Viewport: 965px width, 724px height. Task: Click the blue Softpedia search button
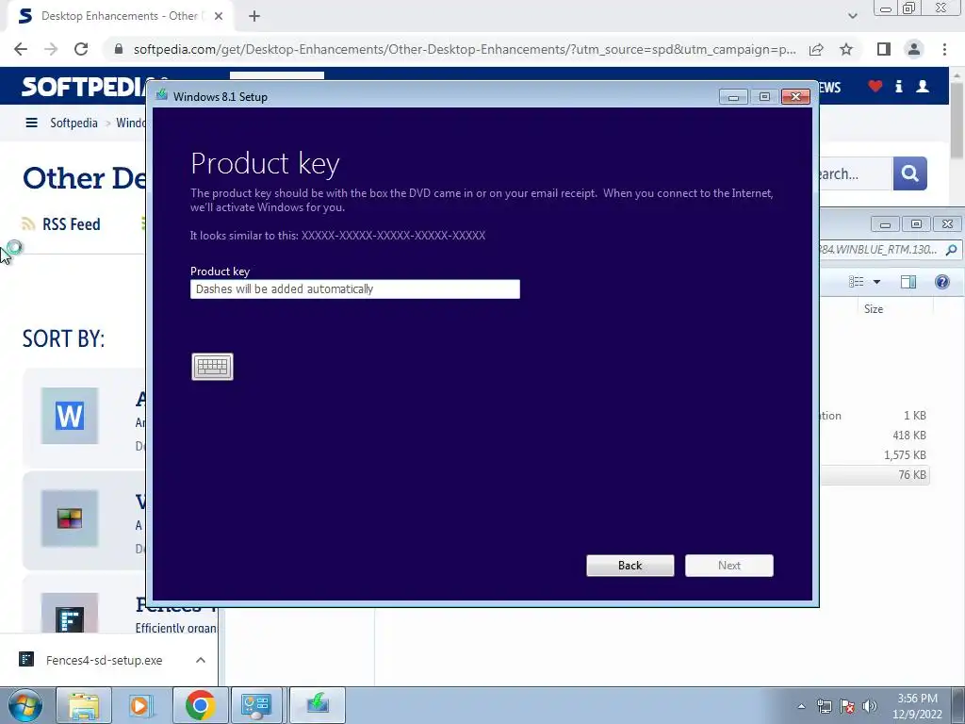(910, 173)
